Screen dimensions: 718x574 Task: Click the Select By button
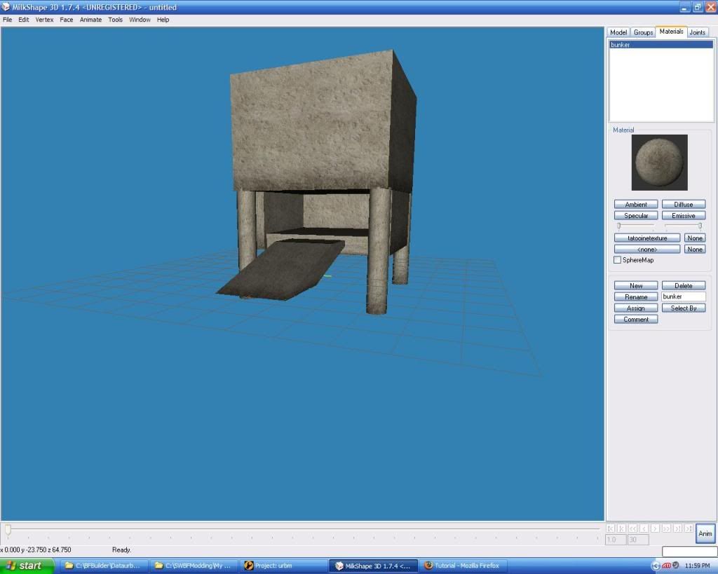click(x=683, y=308)
